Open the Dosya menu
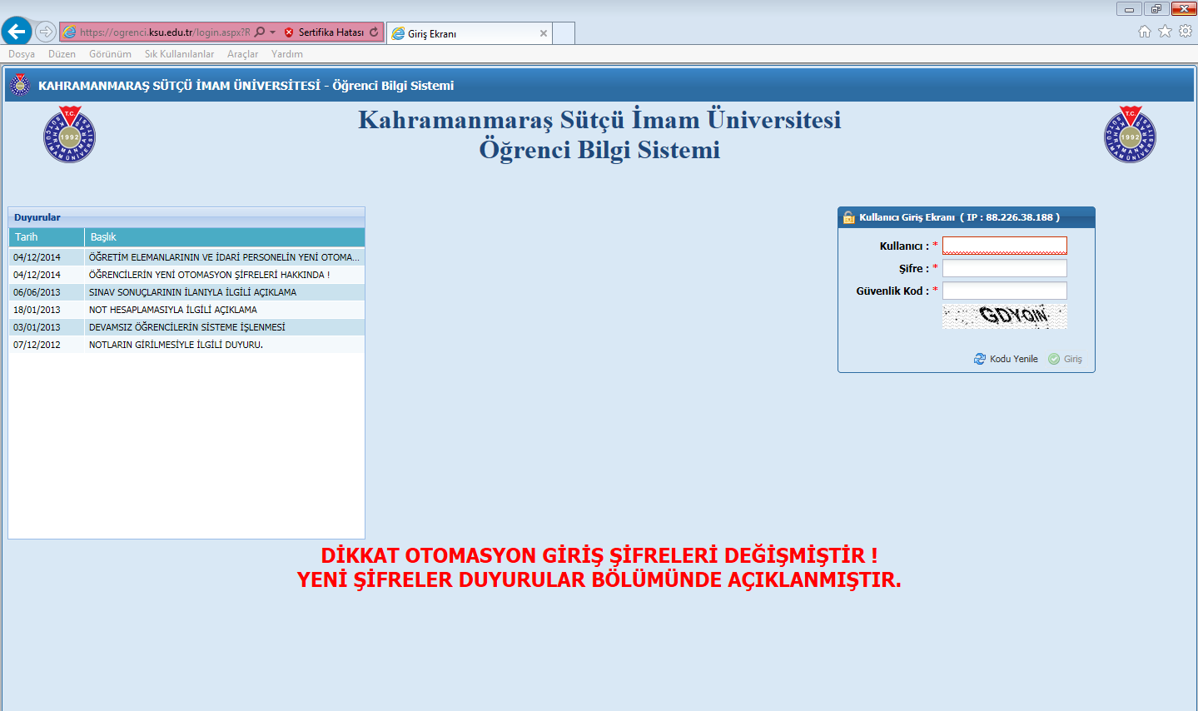This screenshot has width=1198, height=711. pos(22,54)
